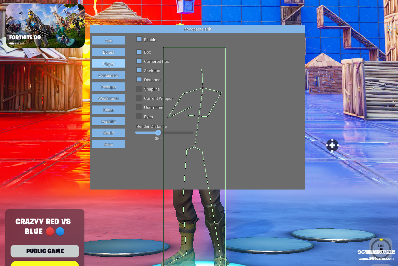Select the Player tab
The height and width of the screenshot is (266, 398).
pos(108,64)
